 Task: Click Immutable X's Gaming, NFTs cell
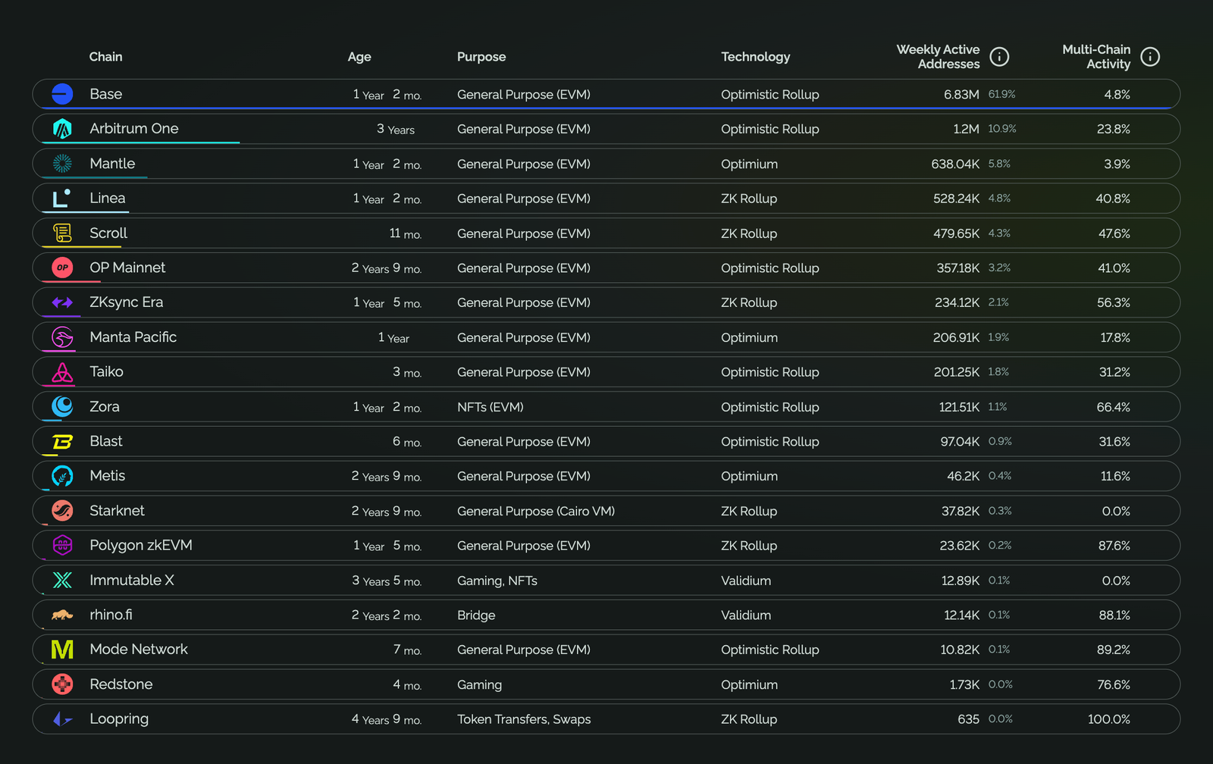click(x=497, y=581)
